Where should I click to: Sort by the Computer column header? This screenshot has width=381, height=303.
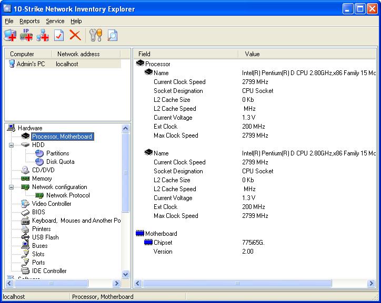pyautogui.click(x=28, y=54)
